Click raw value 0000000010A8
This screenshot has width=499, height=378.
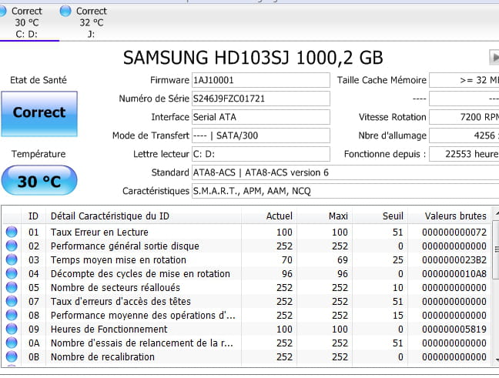[x=454, y=273]
